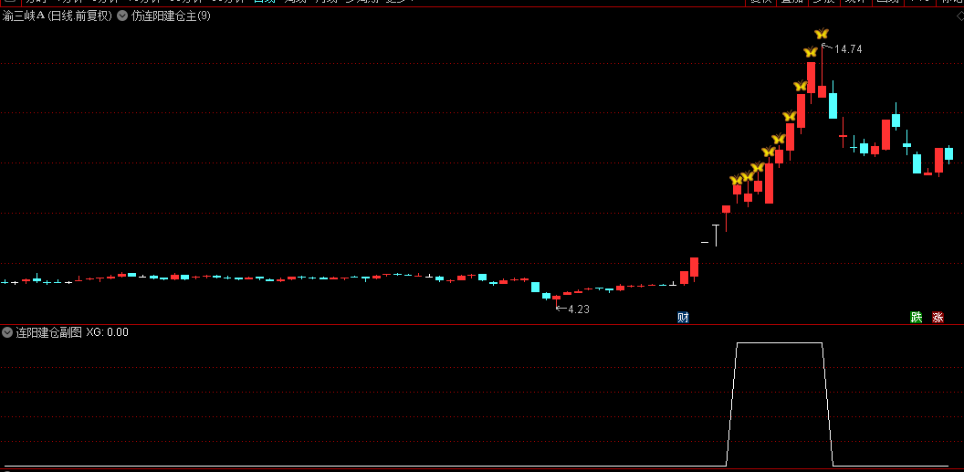Click the green 跌 marker icon

coord(916,317)
